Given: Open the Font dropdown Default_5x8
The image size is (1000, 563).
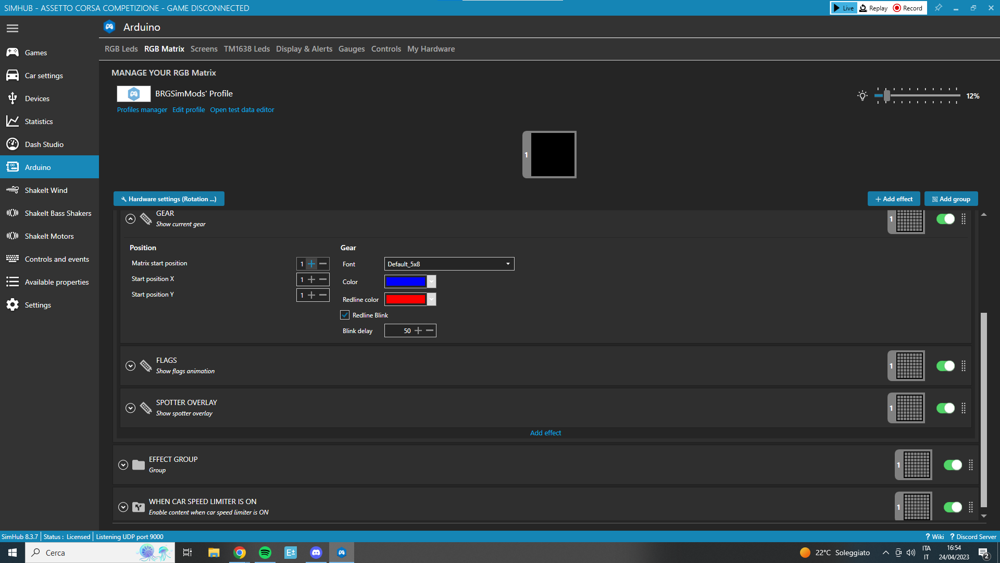Looking at the screenshot, I should click(x=449, y=264).
